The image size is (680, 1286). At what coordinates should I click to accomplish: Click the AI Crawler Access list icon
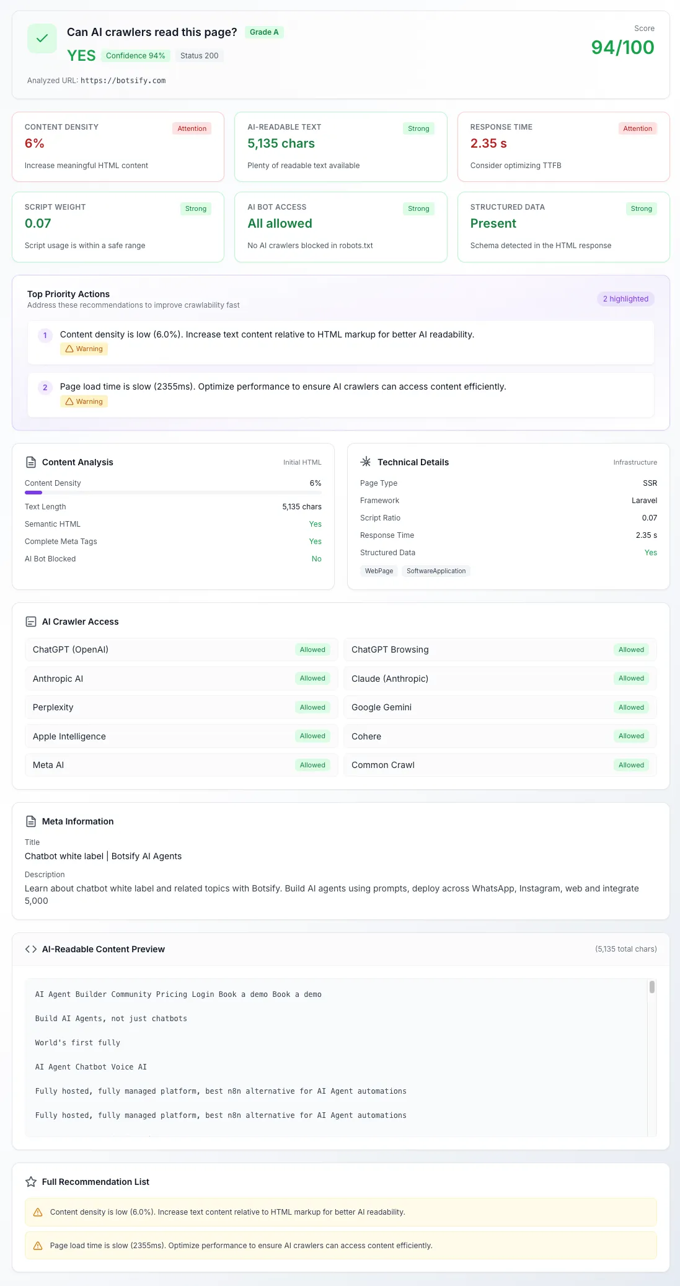click(x=31, y=622)
